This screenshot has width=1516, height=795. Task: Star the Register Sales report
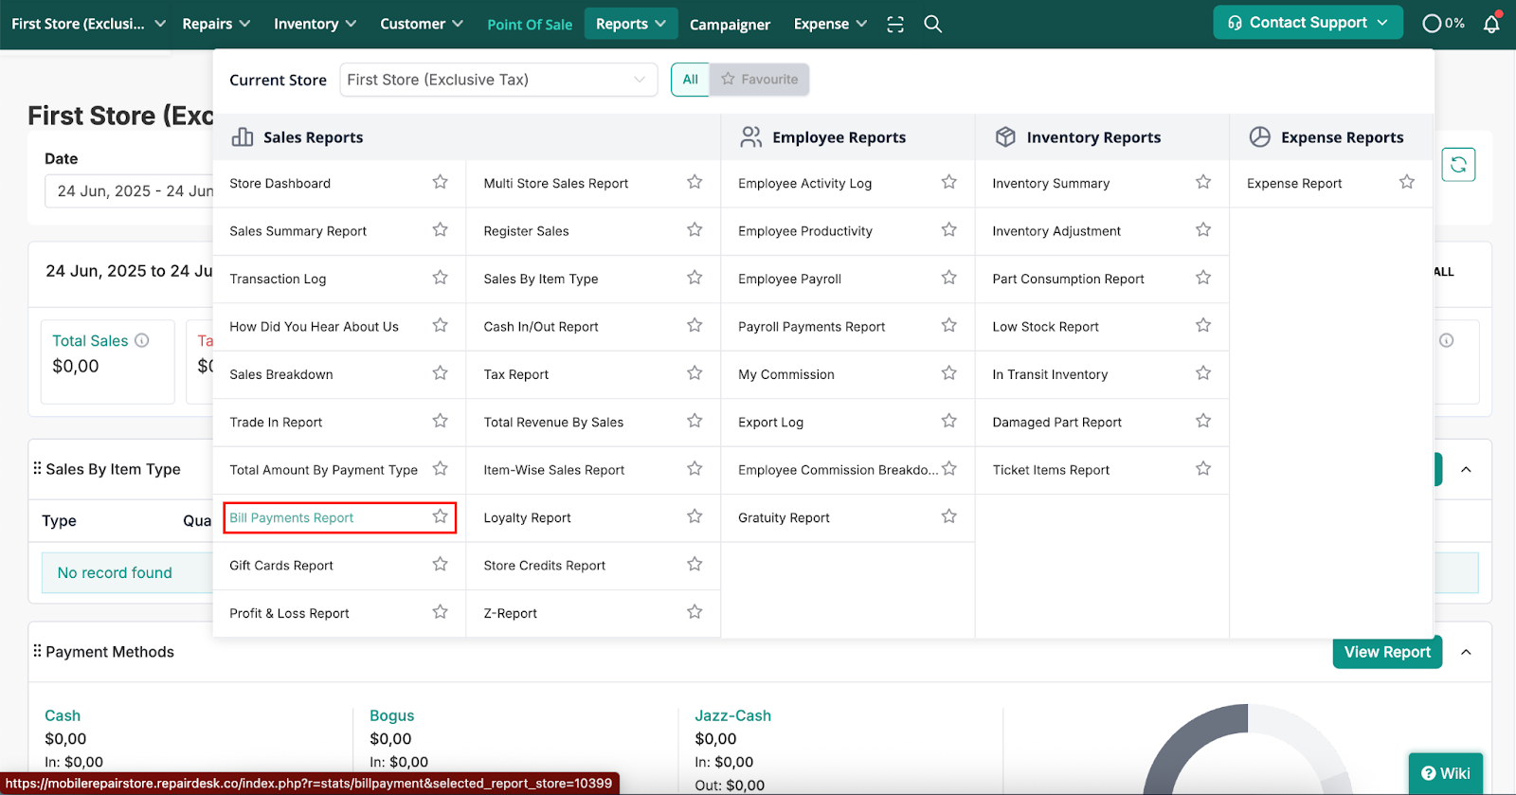[x=695, y=229]
